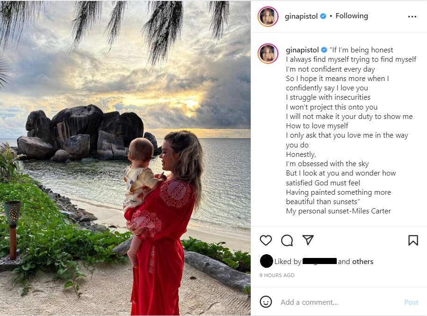Save post with the bookmark icon
Viewport: 427px width, 316px height.
point(413,240)
